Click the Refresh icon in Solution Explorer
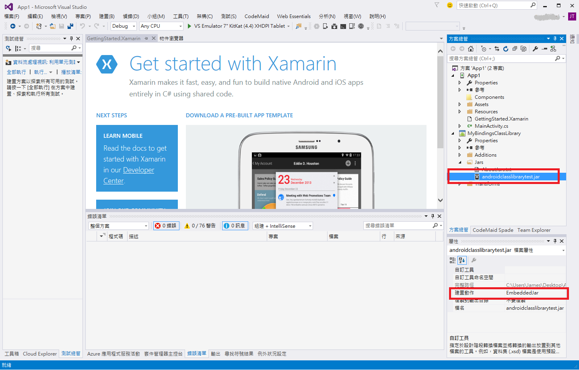Viewport: 579px width, 370px height. click(506, 49)
